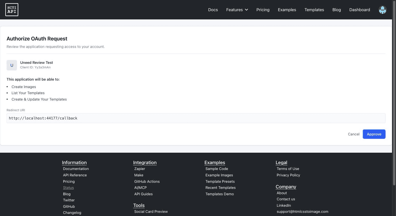Open Zapier integration link
Viewport: 396px width, 216px height.
click(x=140, y=169)
